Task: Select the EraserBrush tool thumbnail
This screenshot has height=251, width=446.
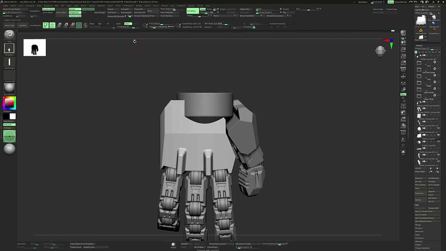Action: 434,31
